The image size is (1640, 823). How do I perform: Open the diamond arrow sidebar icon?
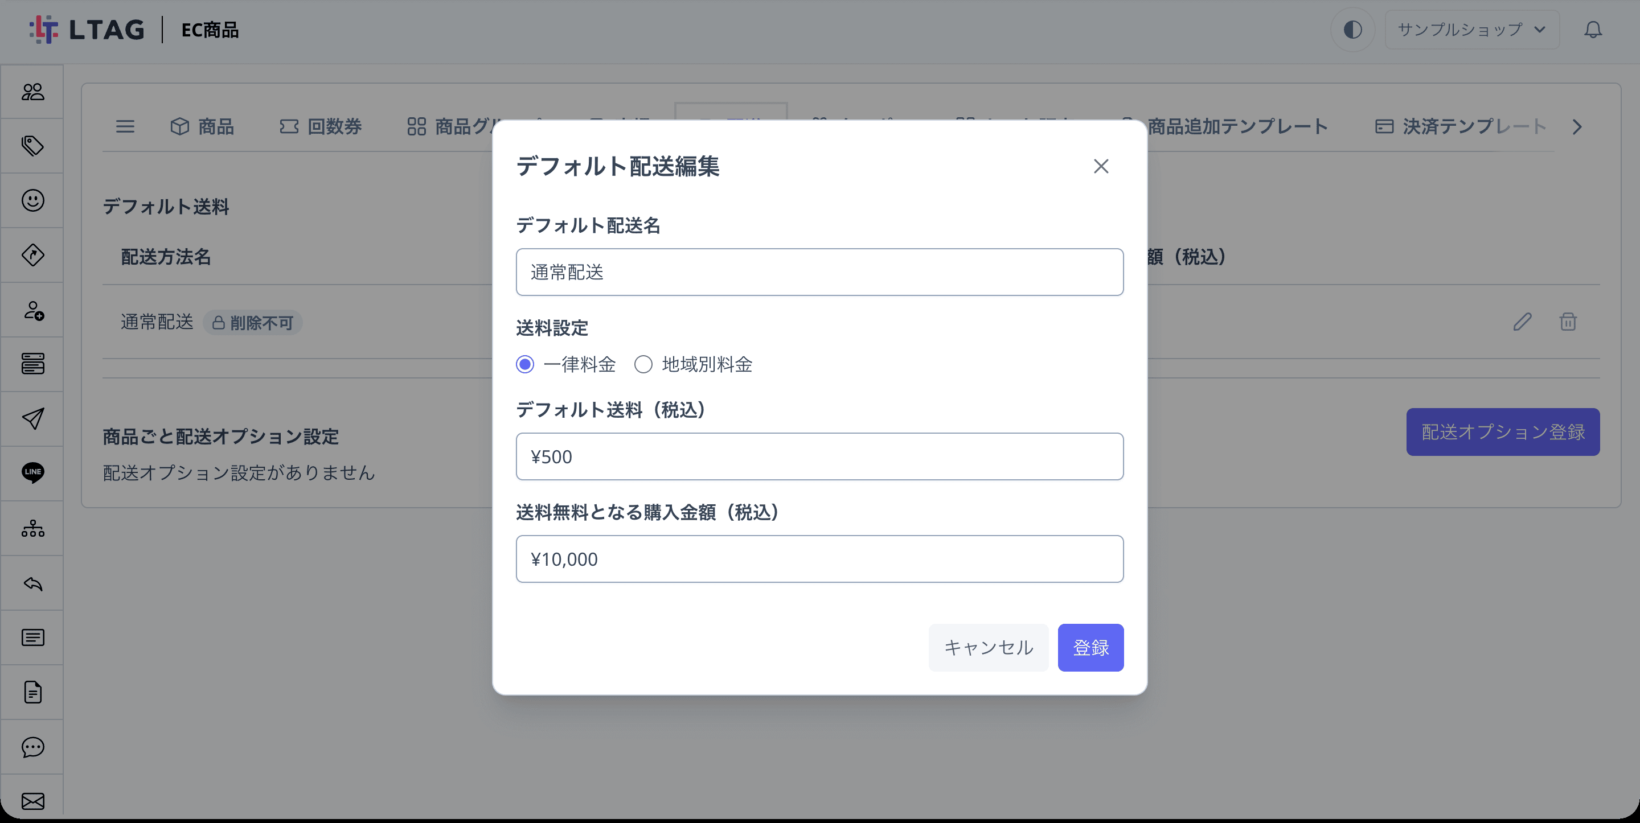[32, 255]
